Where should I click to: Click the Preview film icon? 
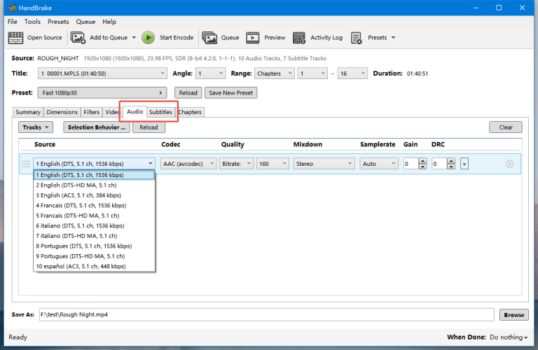pos(252,38)
